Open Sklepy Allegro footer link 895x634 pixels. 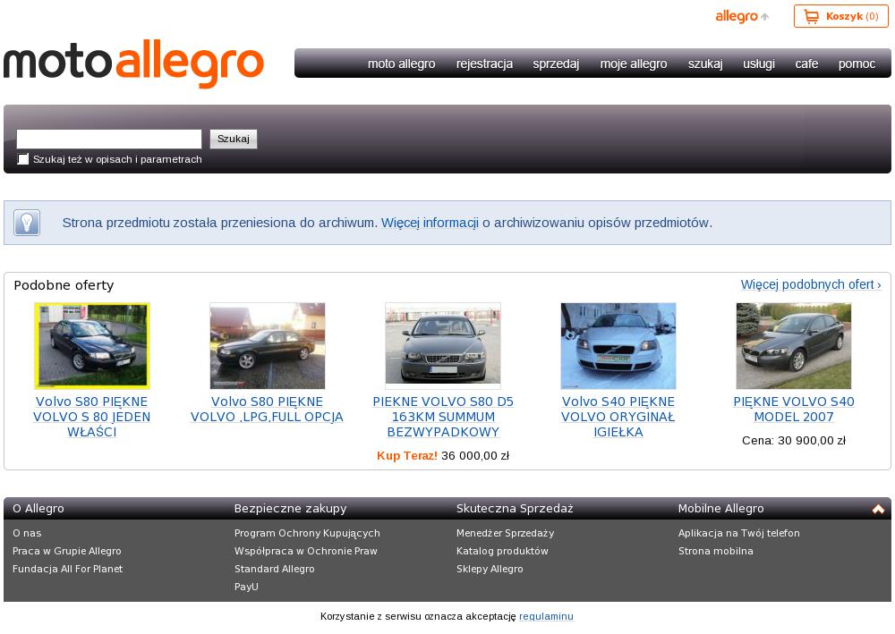[490, 569]
